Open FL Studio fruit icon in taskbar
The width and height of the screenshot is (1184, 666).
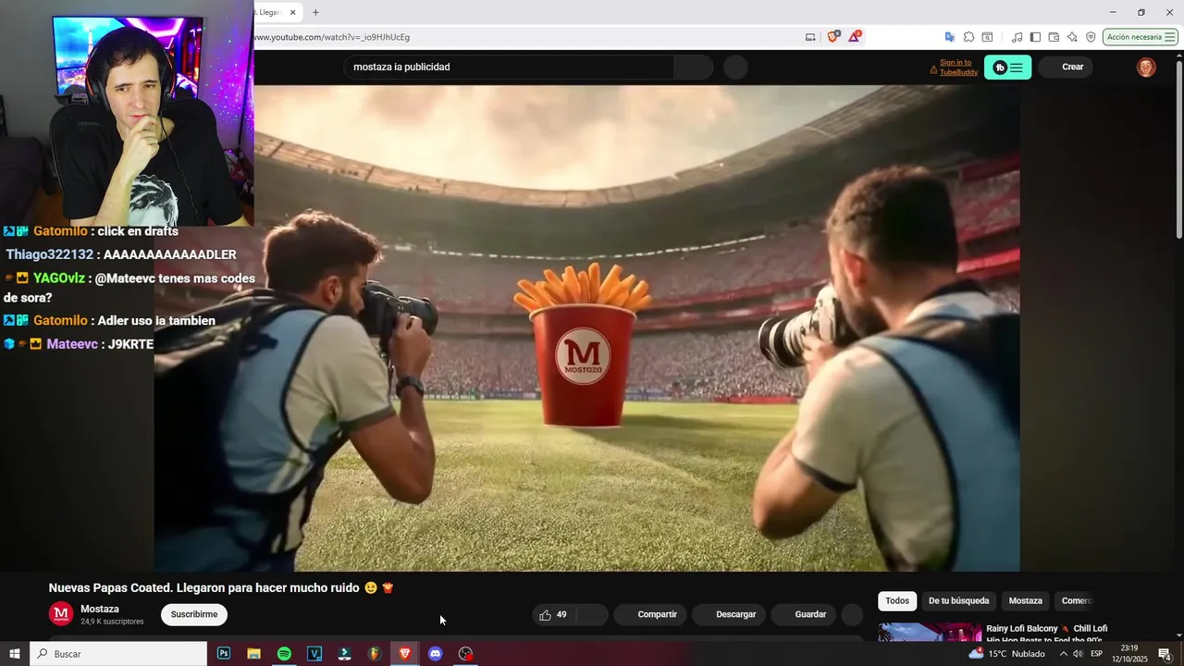375,654
